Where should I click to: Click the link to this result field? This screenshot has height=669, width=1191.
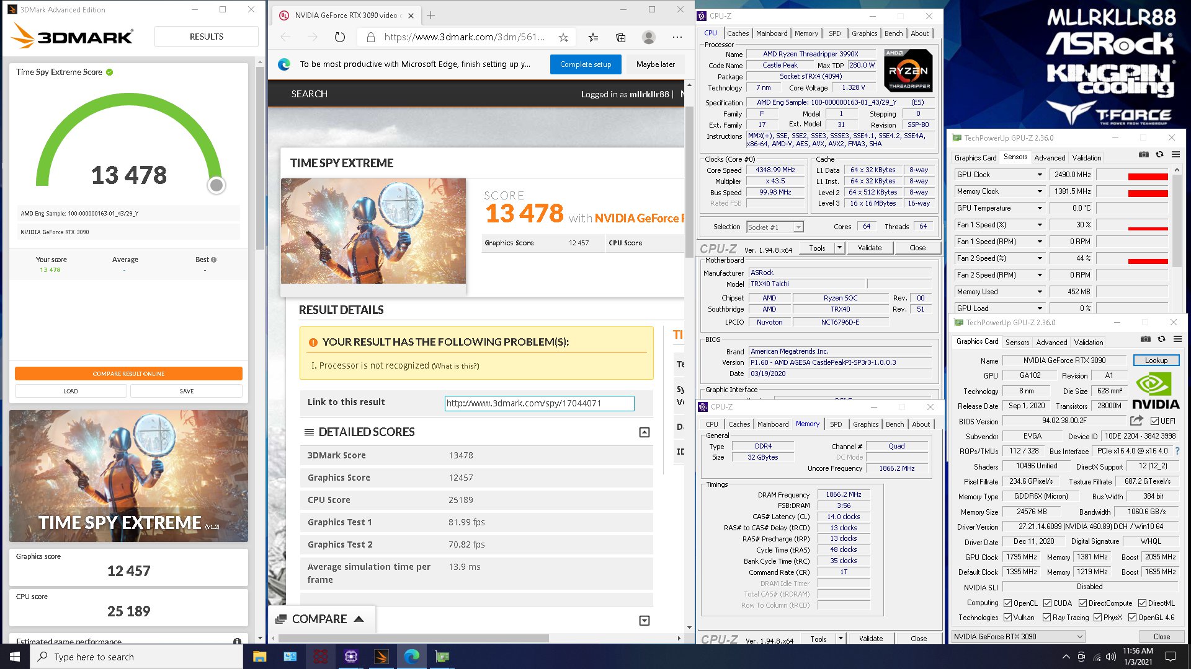539,403
